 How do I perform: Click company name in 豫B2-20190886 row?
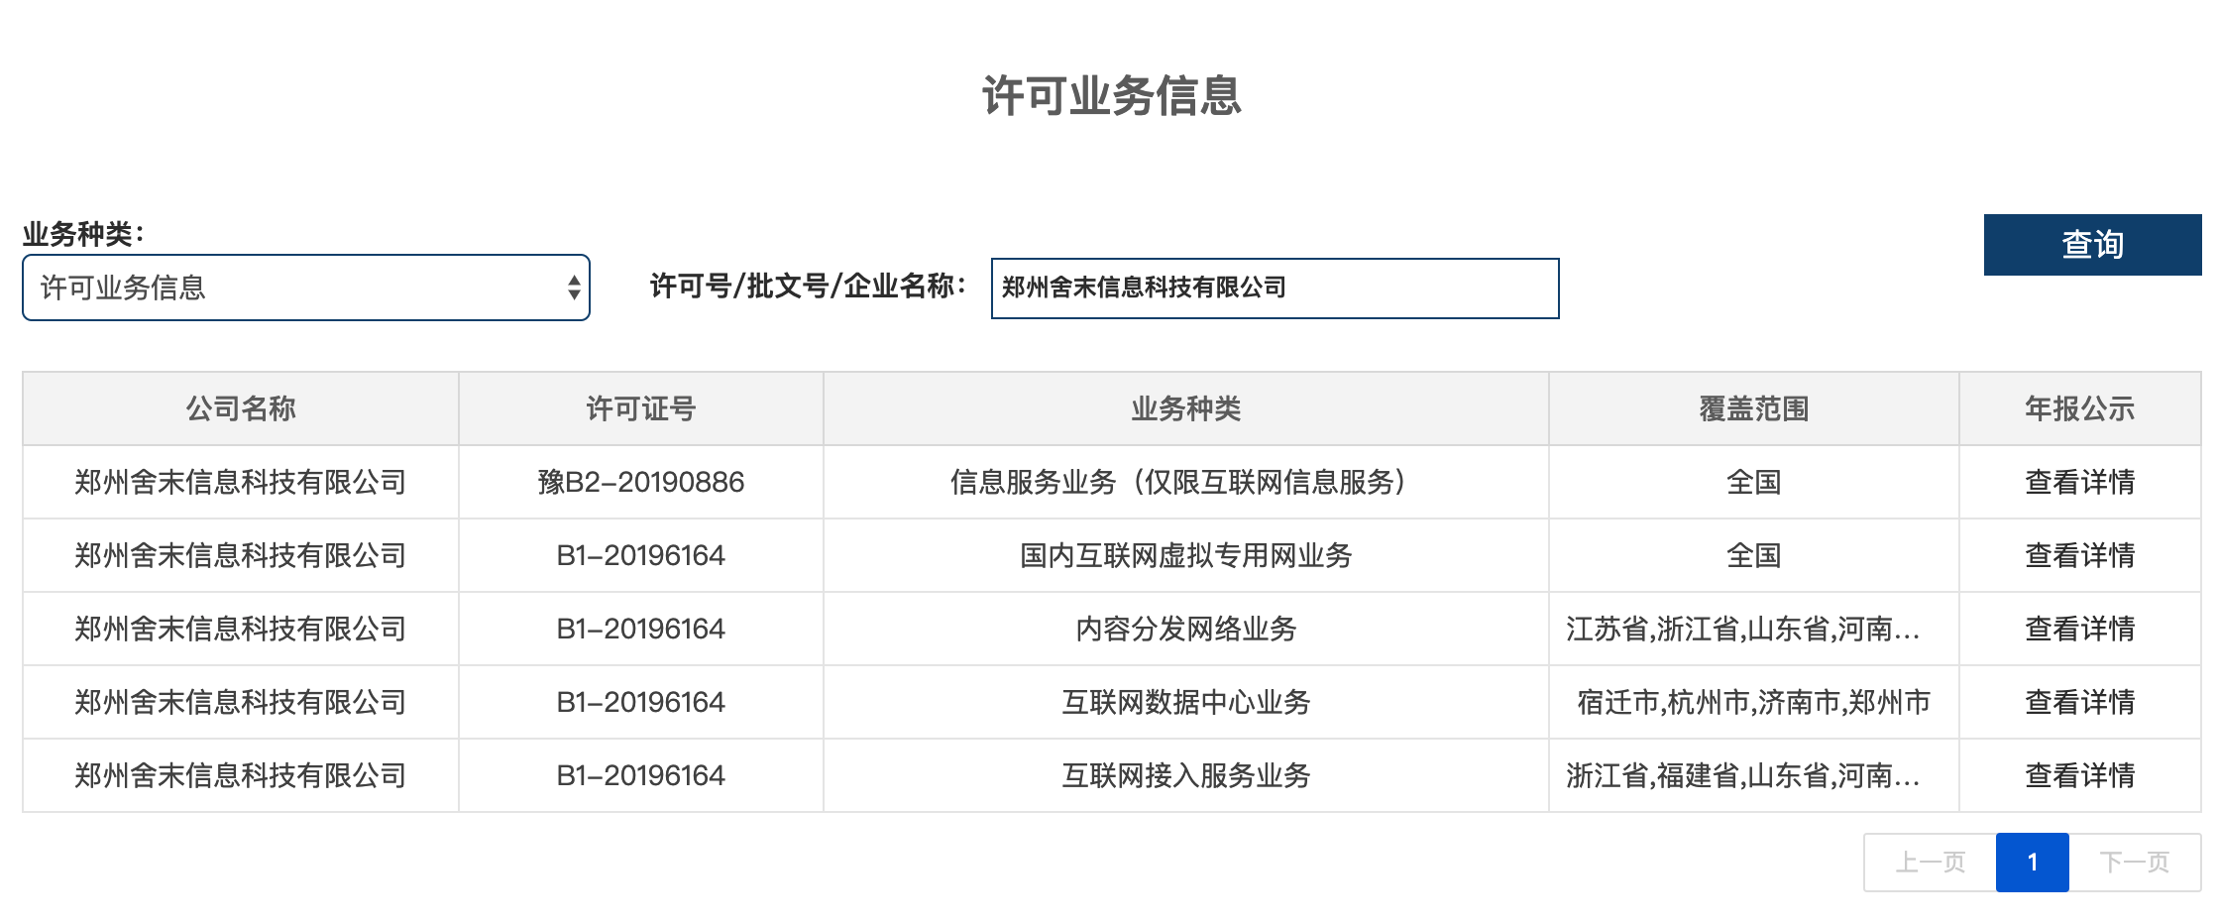point(241,482)
